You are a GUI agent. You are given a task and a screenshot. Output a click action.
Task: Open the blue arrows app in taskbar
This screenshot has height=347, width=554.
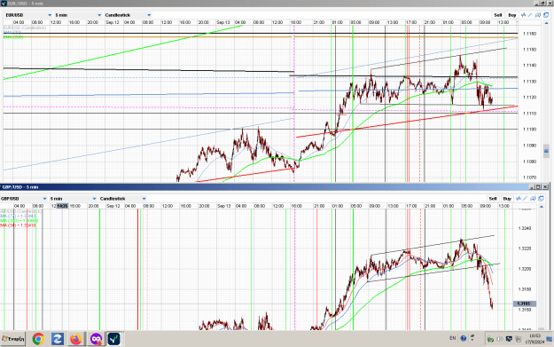(58, 339)
